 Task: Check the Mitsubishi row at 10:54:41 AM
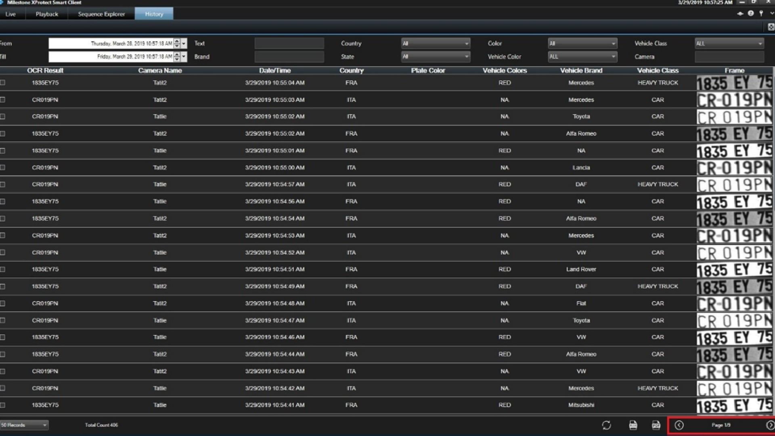pyautogui.click(x=3, y=405)
